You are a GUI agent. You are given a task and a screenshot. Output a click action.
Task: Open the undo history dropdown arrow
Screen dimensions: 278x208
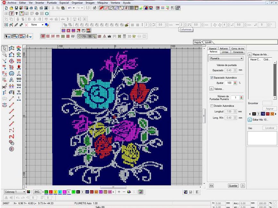point(74,8)
